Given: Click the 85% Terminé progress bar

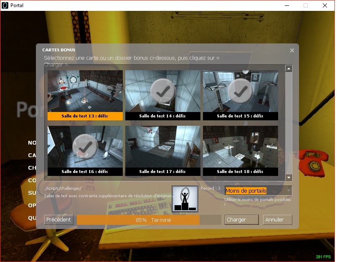Looking at the screenshot, I should 149,220.
